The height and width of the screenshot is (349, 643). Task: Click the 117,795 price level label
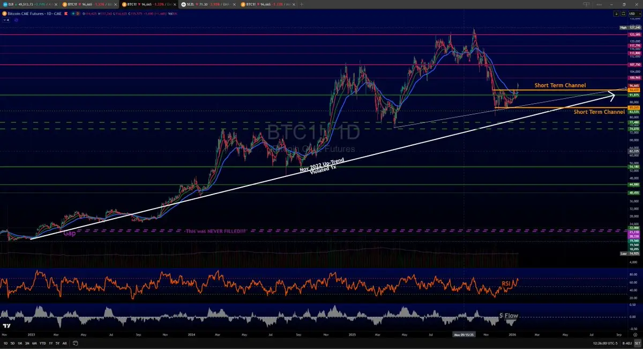[x=634, y=46]
